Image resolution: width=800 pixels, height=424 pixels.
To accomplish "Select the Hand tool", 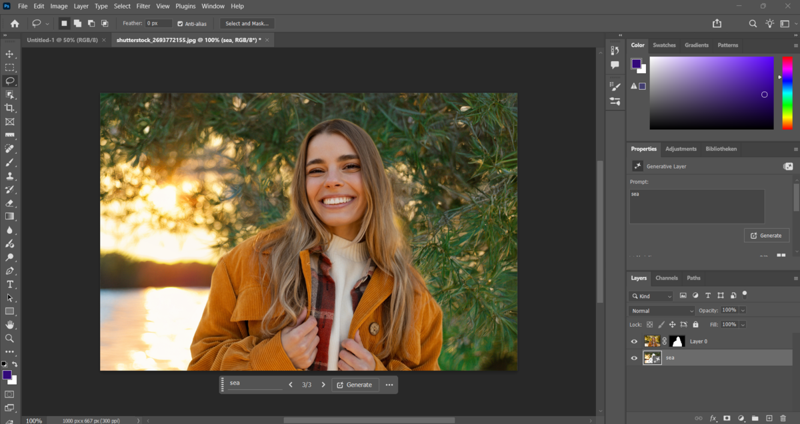I will [10, 325].
